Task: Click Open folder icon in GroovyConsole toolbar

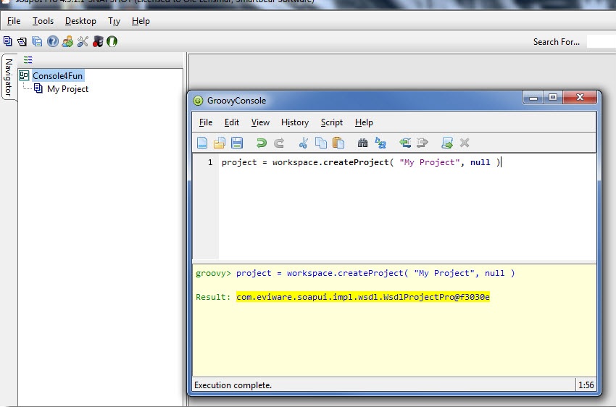Action: pos(219,143)
